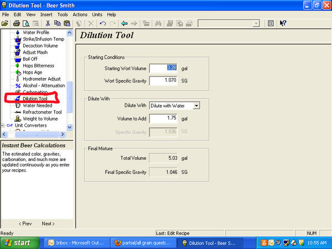Open the Help menu
The height and width of the screenshot is (249, 332).
pyautogui.click(x=111, y=14)
